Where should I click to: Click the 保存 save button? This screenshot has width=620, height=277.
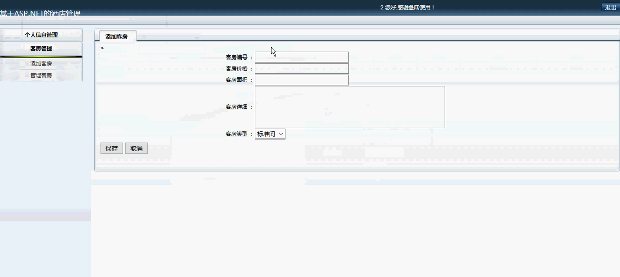click(111, 148)
